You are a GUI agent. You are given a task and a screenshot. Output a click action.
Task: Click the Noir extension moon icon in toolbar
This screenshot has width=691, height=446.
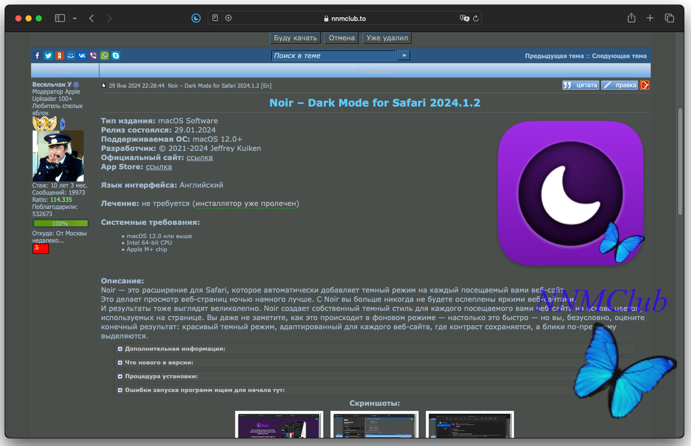point(196,18)
